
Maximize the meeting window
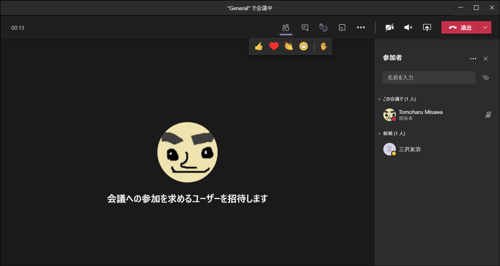[476, 8]
